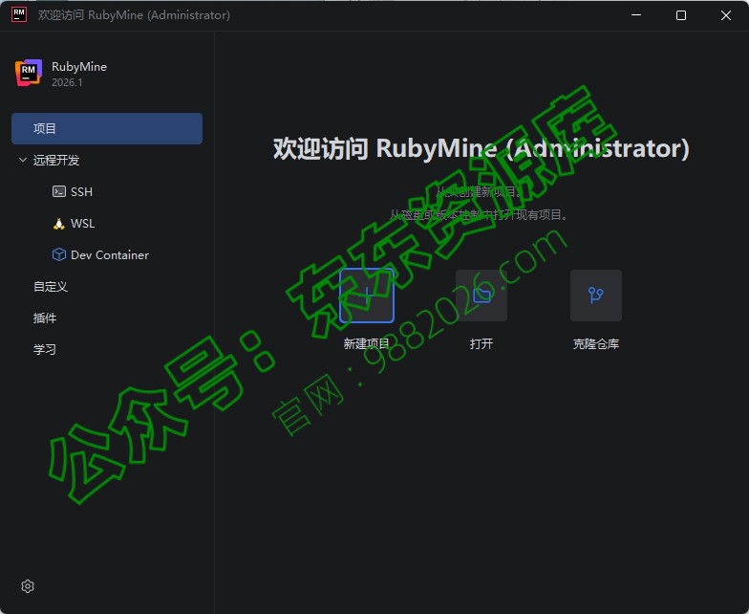This screenshot has height=614, width=749.
Task: Click the WSL penguin icon
Action: 59,224
